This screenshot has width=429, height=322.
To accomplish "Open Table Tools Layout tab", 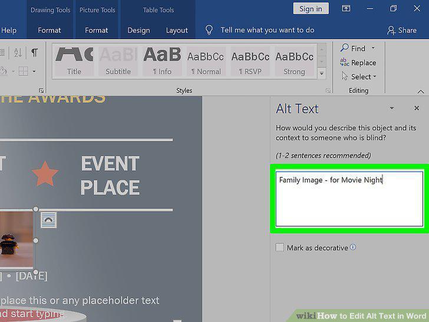I will [177, 30].
